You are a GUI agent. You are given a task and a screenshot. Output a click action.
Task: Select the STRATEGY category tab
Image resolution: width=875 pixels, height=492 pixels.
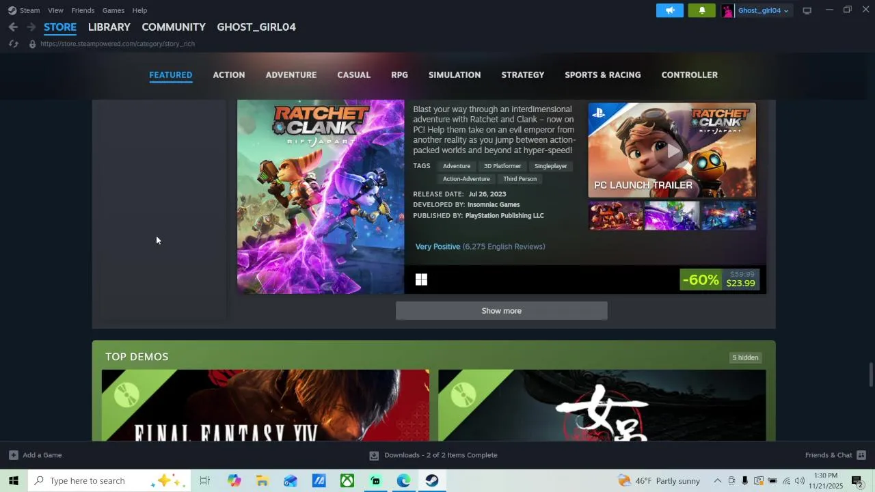[523, 74]
